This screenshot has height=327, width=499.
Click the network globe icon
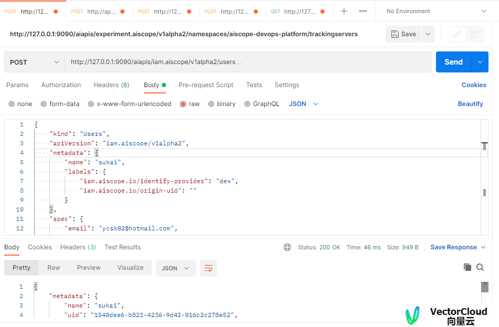tap(287, 247)
